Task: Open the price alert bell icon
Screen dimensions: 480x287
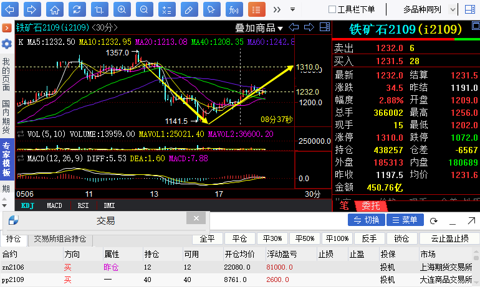Action: [212, 9]
